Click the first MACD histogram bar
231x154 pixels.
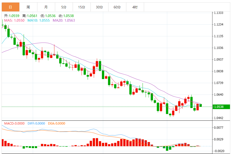(3, 143)
